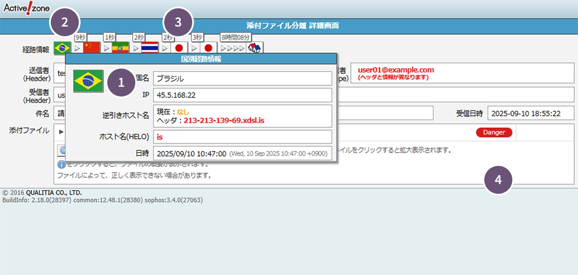Click the red Danger badge
Image resolution: width=578 pixels, height=275 pixels.
[494, 132]
